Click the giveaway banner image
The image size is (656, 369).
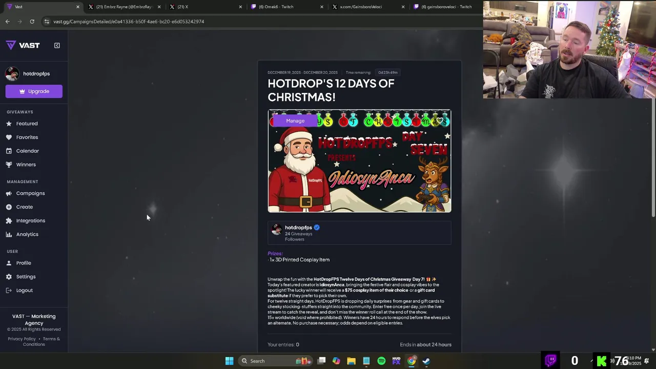[x=359, y=161]
